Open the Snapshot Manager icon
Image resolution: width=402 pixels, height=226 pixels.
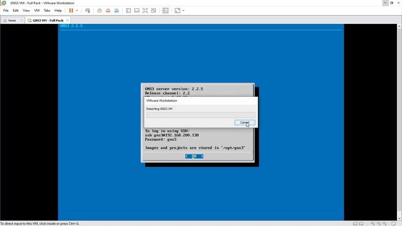(116, 11)
